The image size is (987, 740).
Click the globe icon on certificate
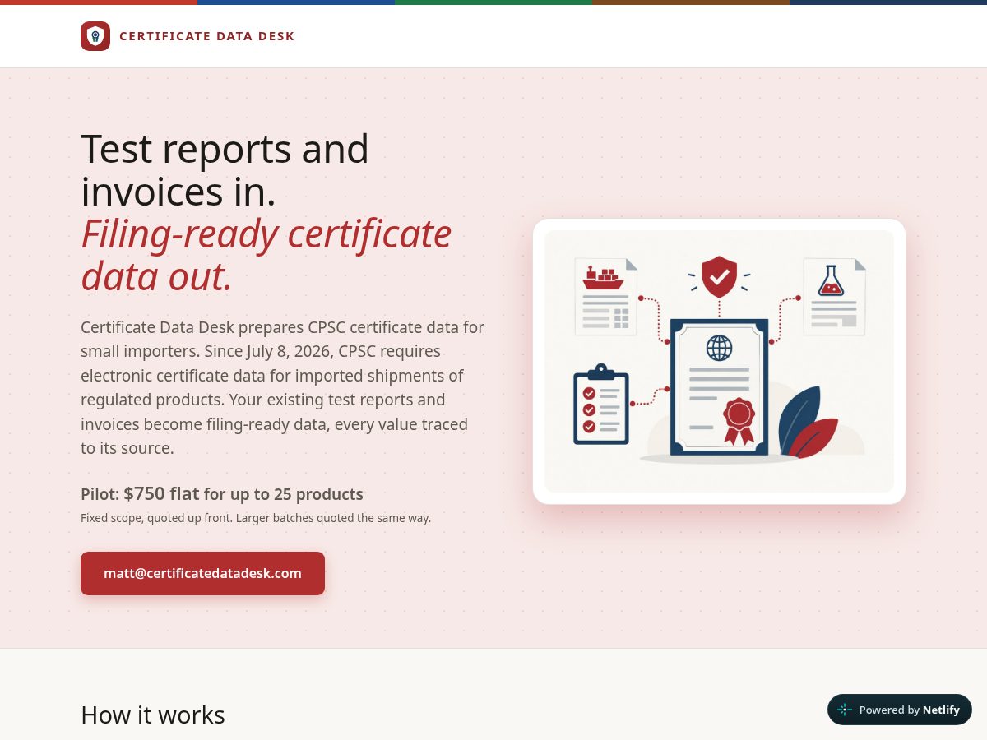click(x=720, y=348)
